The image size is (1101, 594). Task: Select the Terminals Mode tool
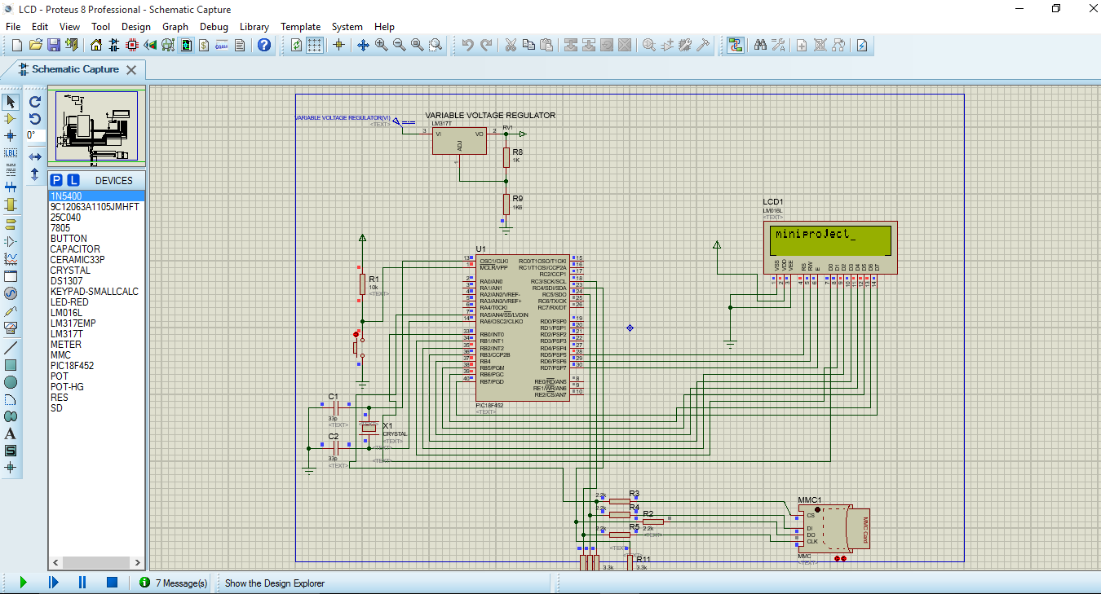point(11,224)
